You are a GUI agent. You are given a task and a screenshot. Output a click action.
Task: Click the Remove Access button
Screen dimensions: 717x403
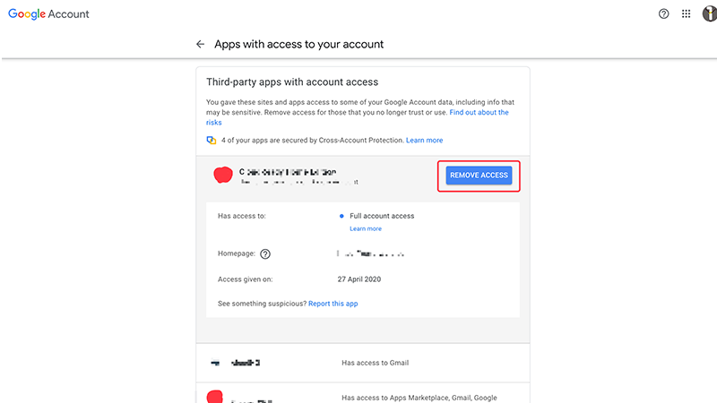pyautogui.click(x=479, y=176)
